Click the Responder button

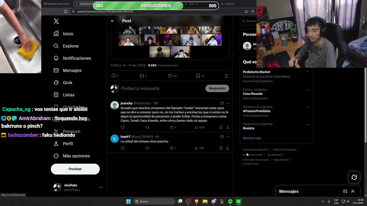[x=217, y=88]
